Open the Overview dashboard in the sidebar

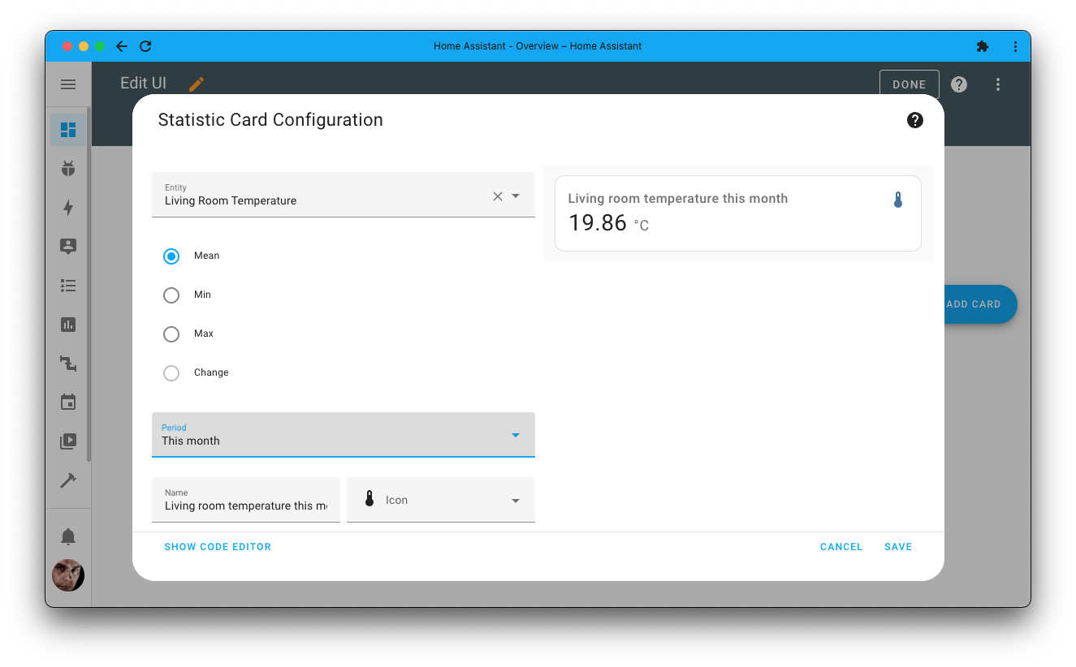pos(68,128)
